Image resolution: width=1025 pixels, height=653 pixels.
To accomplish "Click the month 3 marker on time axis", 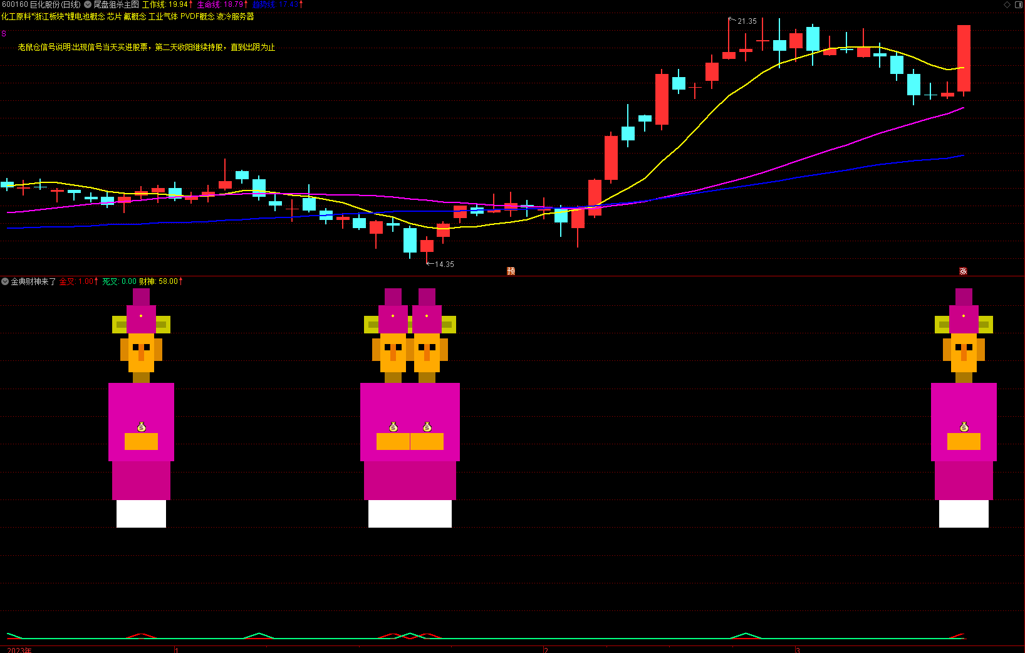I will [798, 650].
